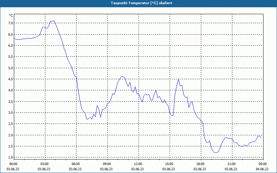The width and height of the screenshot is (277, 173).
Task: Select the 6,5 y-axis tick label
Action: click(11, 34)
